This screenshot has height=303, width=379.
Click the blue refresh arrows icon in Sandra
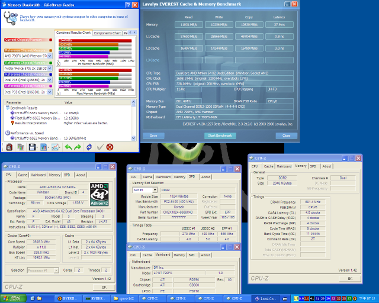click(x=89, y=147)
